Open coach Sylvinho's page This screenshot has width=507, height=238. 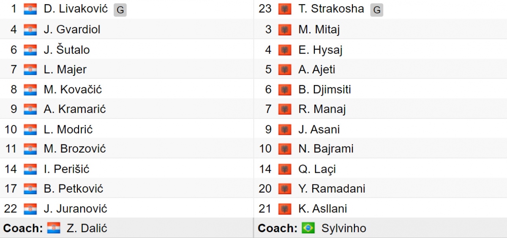tap(343, 229)
